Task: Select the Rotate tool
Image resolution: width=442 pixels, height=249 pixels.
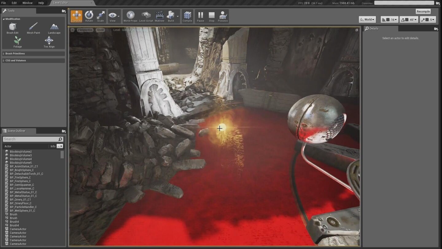Action: (x=89, y=16)
